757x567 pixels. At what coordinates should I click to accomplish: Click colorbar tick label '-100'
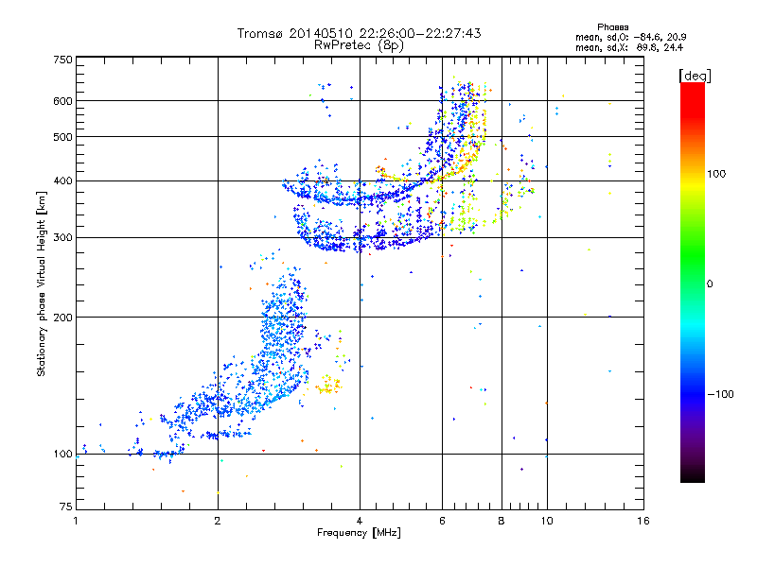(720, 394)
